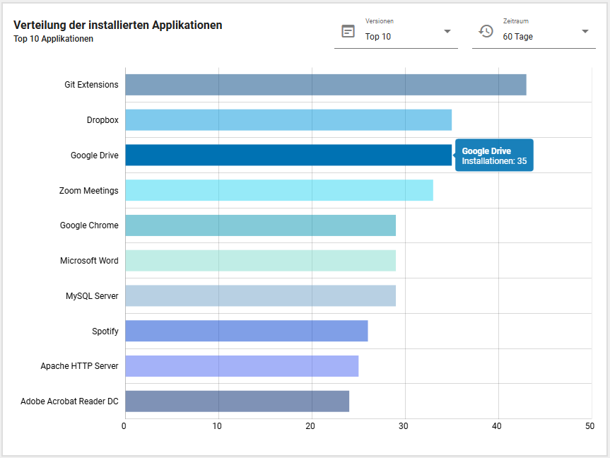Click the Versionen list icon
This screenshot has height=458, width=610.
coord(348,31)
